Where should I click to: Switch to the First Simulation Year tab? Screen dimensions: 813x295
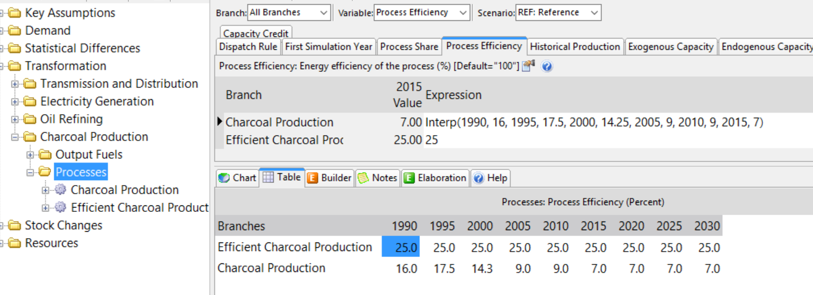[329, 47]
